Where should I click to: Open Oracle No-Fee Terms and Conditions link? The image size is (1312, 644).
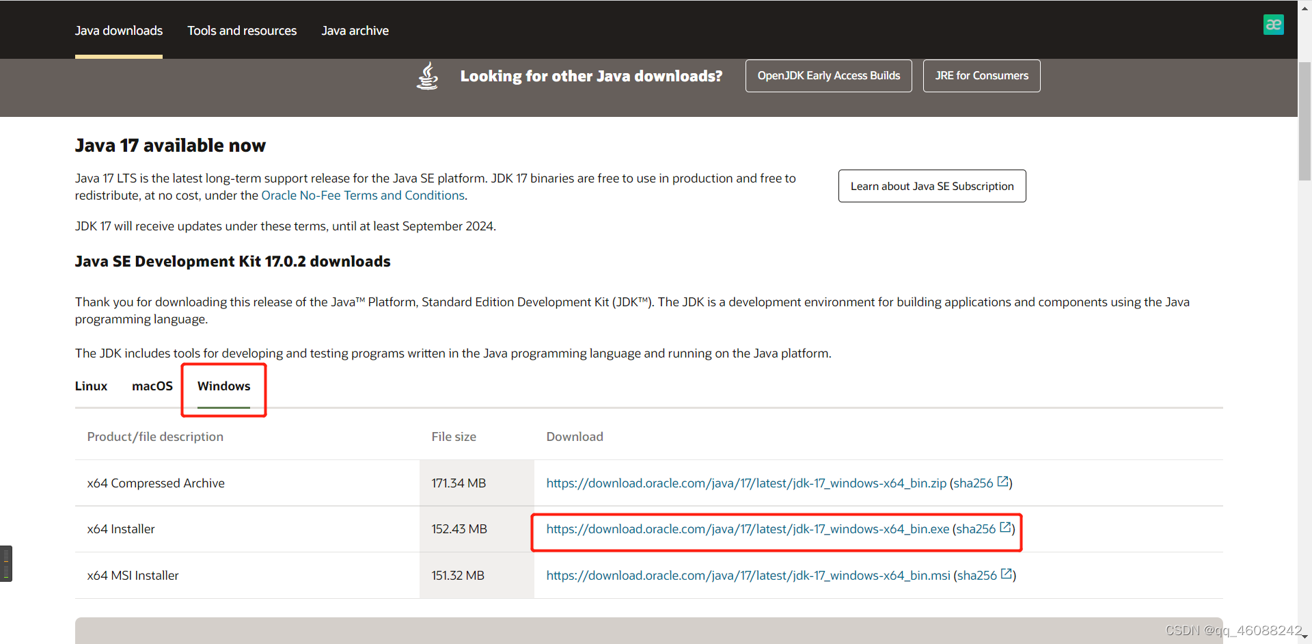363,196
